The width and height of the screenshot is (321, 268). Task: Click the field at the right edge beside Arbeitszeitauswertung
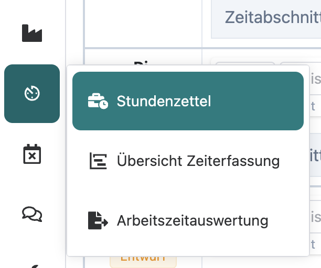(314, 230)
